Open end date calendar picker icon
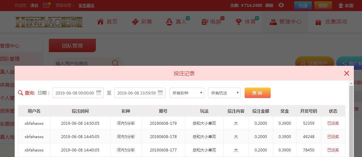 [160, 93]
